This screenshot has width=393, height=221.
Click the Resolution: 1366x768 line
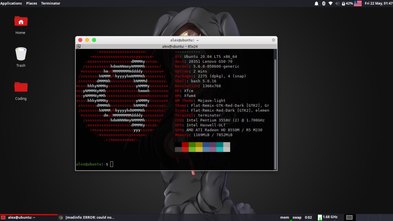198,86
